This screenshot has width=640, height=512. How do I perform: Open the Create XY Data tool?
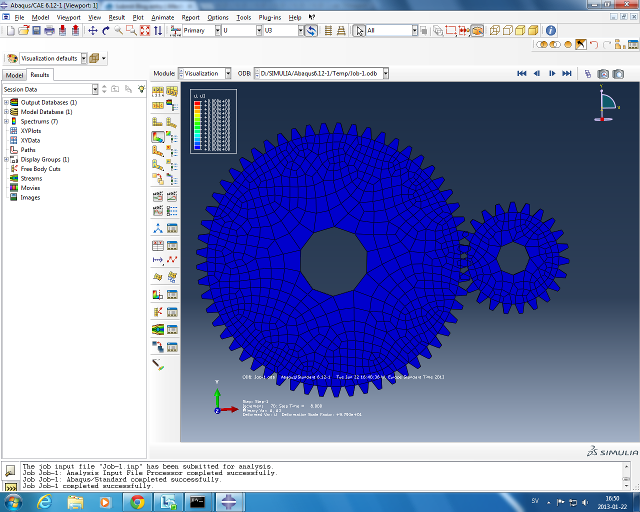(157, 245)
